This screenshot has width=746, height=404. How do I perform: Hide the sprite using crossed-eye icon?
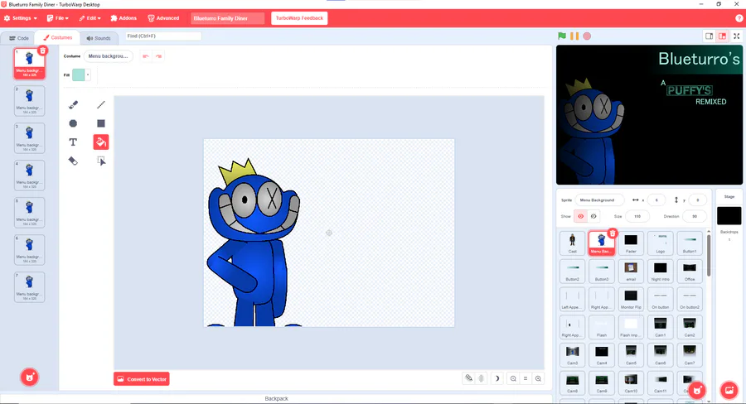pyautogui.click(x=593, y=216)
